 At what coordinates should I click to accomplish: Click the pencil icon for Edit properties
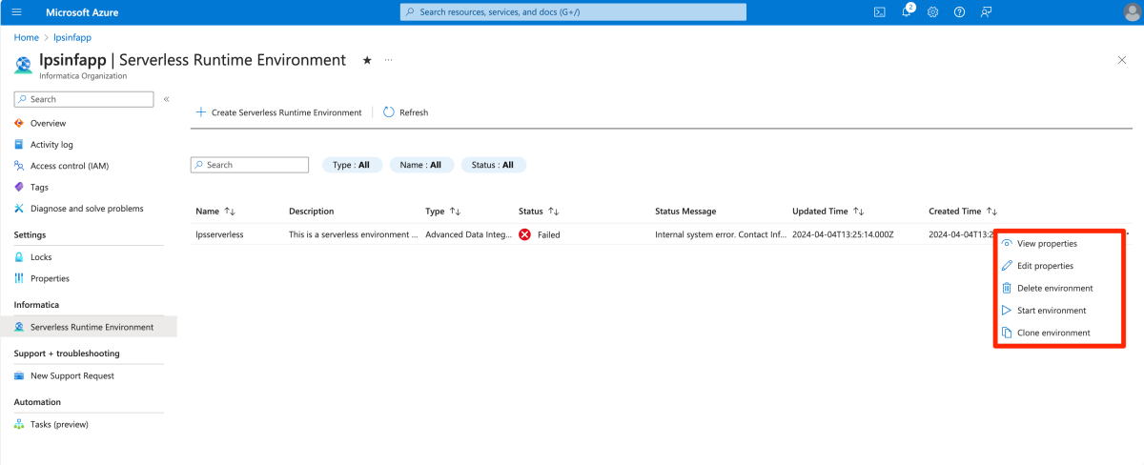coord(1007,266)
